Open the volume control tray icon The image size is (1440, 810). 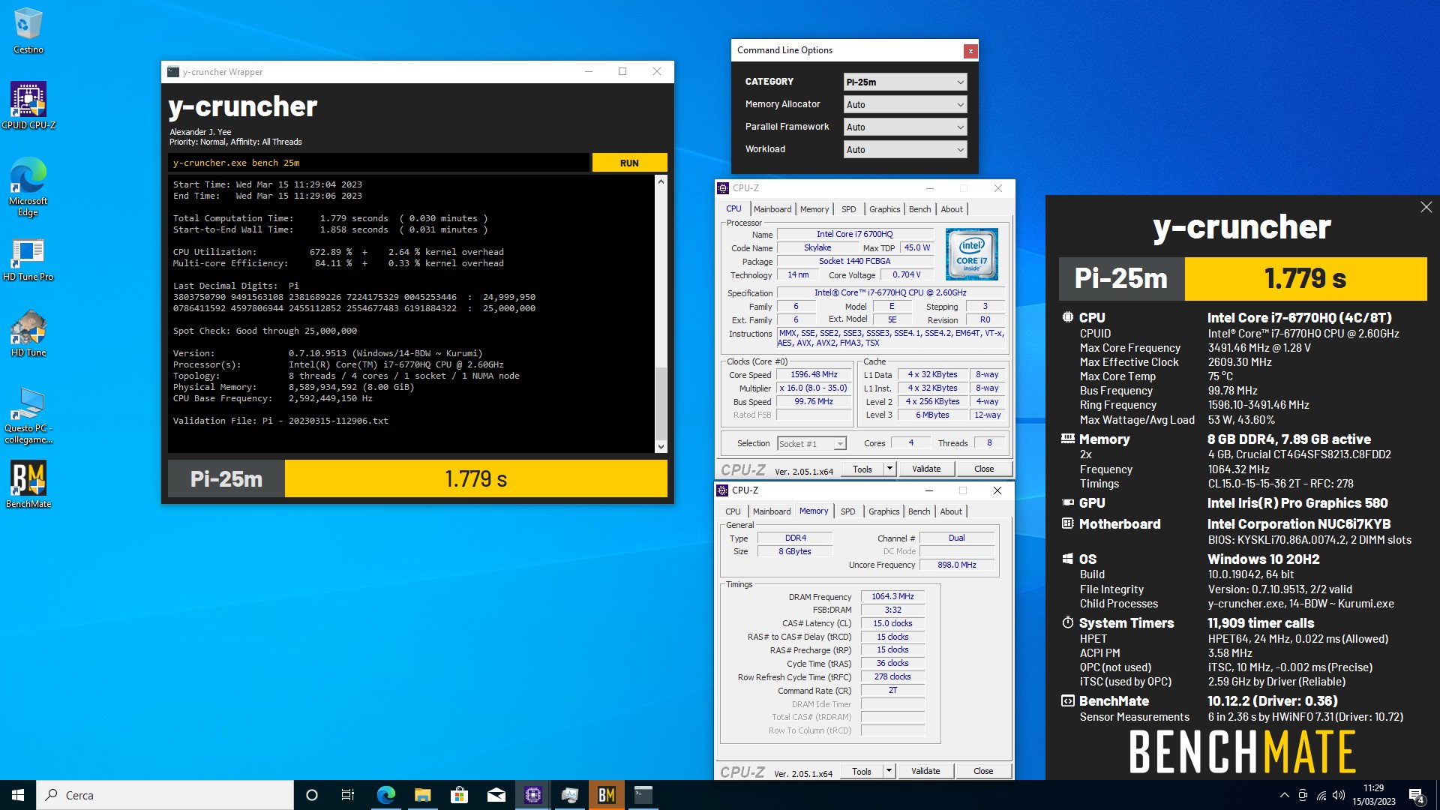tap(1339, 795)
